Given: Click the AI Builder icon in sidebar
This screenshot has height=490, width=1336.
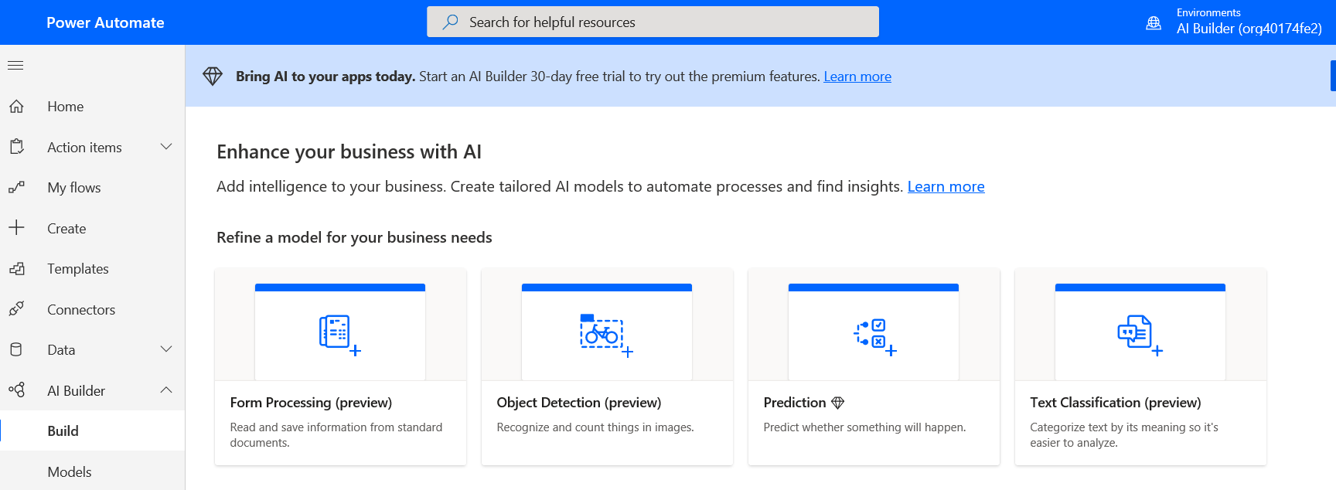Looking at the screenshot, I should tap(16, 390).
